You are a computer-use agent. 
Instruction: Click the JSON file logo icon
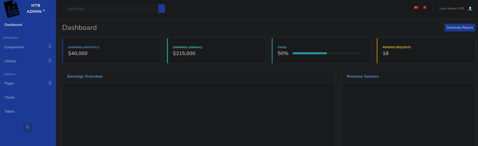click(x=12, y=9)
